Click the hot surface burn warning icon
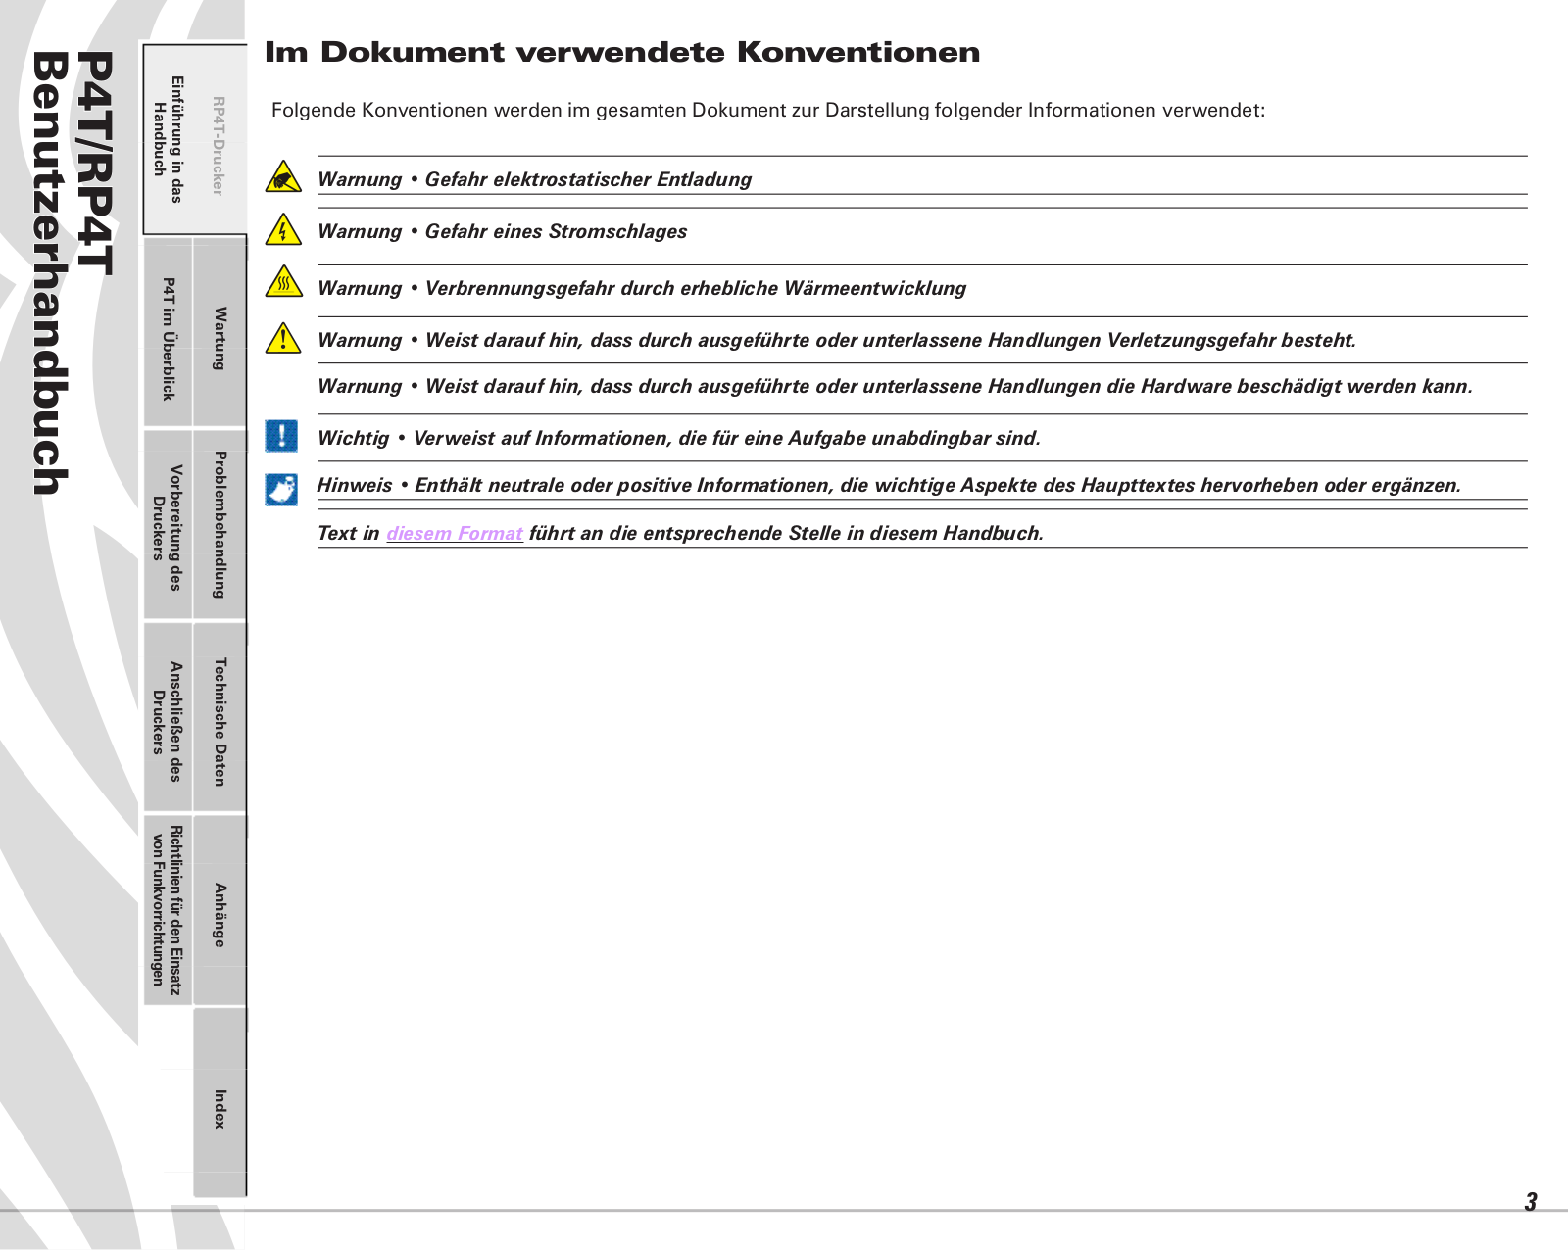This screenshot has width=1568, height=1250. [x=283, y=281]
